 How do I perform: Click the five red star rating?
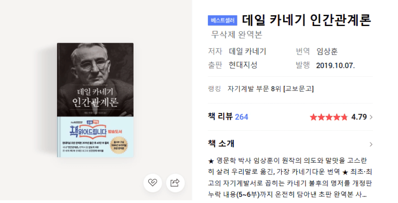pyautogui.click(x=329, y=117)
